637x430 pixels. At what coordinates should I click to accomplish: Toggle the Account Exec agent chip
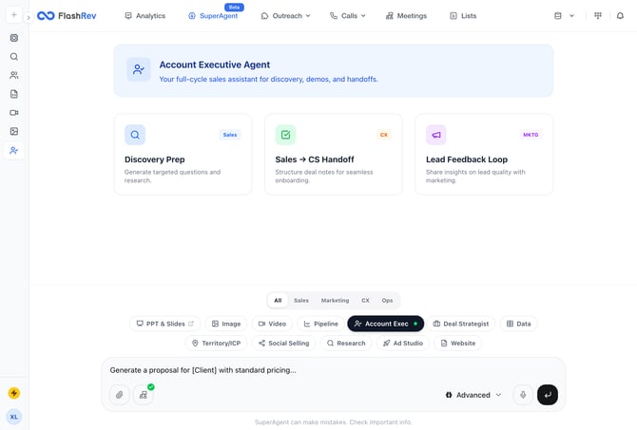(385, 324)
